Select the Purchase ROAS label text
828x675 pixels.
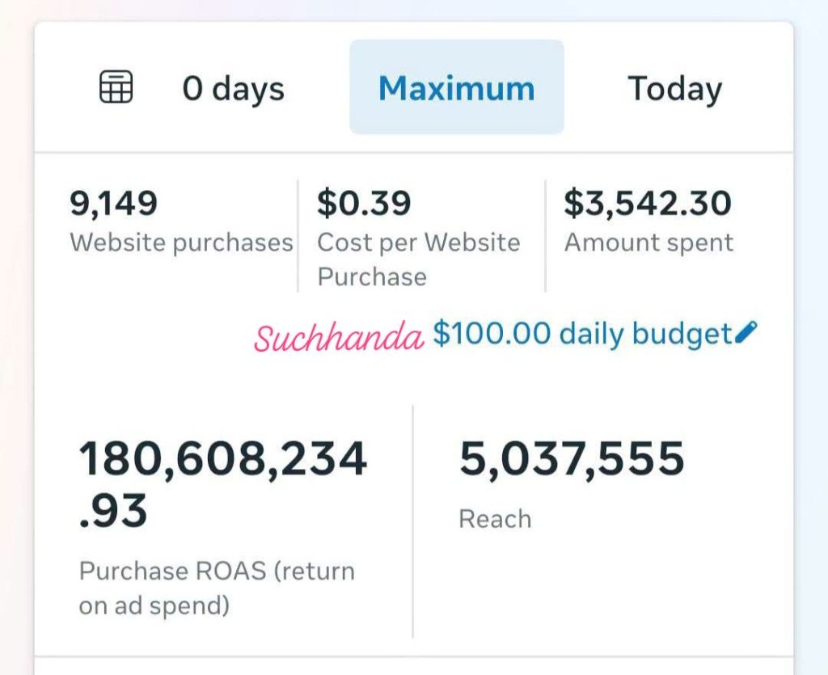[x=217, y=588]
